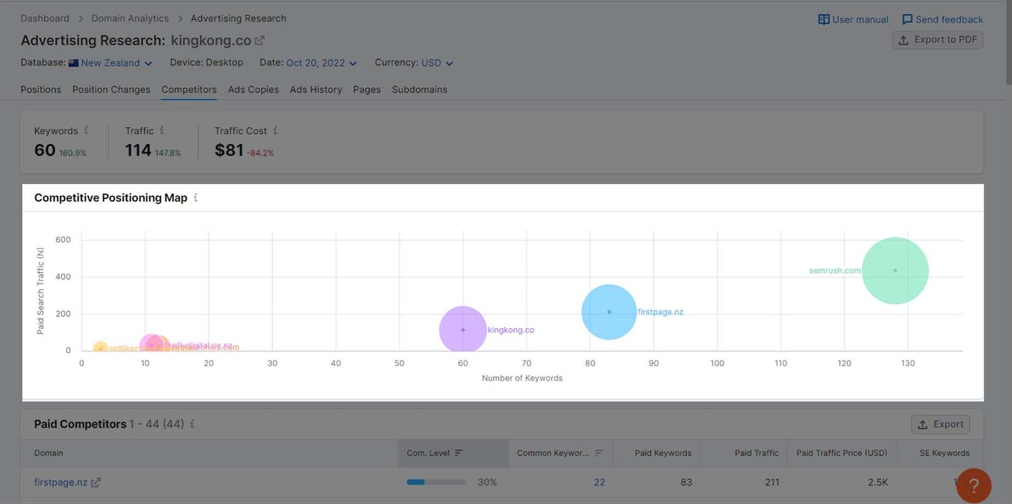Switch to the Positions tab
Screen dimensions: 1012x504
[41, 90]
